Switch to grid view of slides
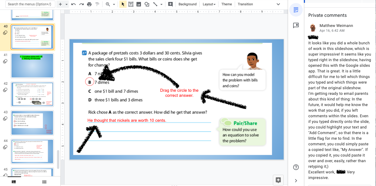376x186 pixels. pyautogui.click(x=44, y=182)
